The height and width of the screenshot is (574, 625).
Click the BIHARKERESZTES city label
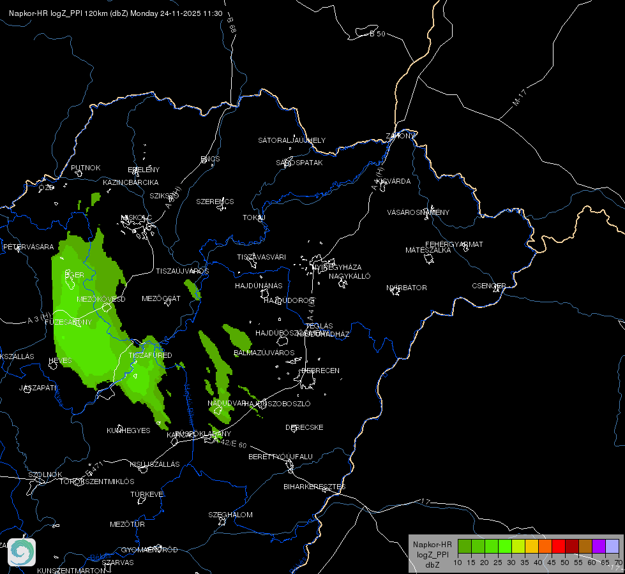tap(315, 487)
